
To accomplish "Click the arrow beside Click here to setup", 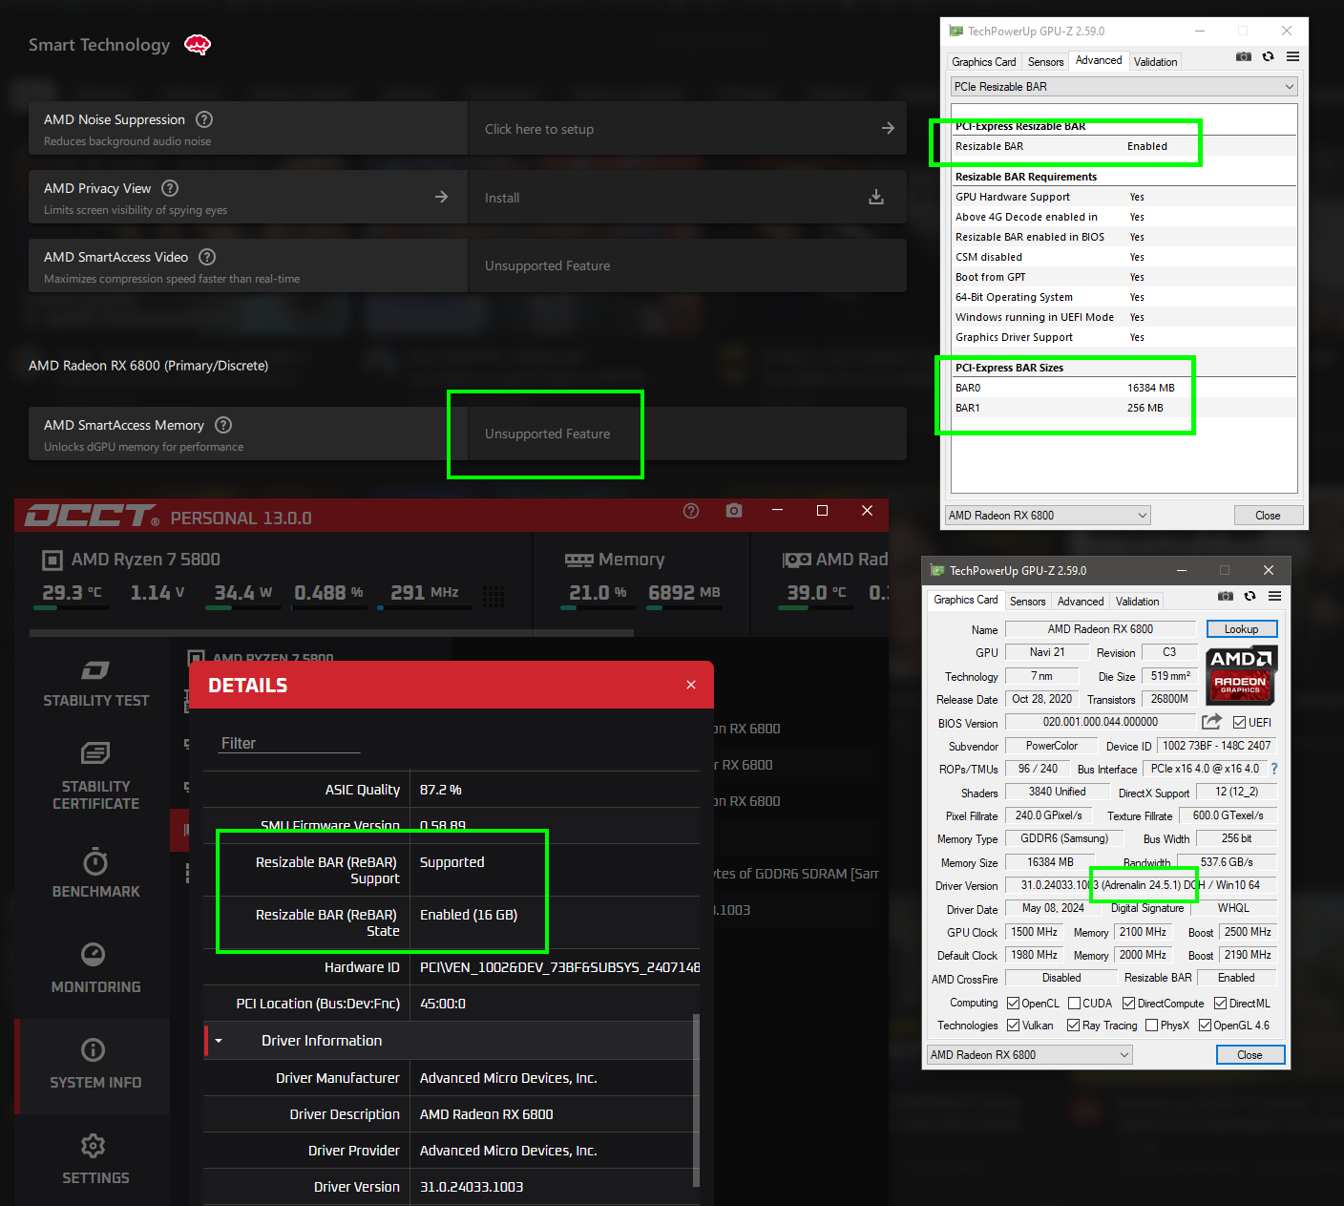I will 888,128.
